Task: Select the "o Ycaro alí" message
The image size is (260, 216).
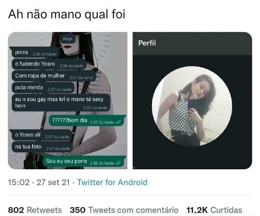Action: point(41,135)
